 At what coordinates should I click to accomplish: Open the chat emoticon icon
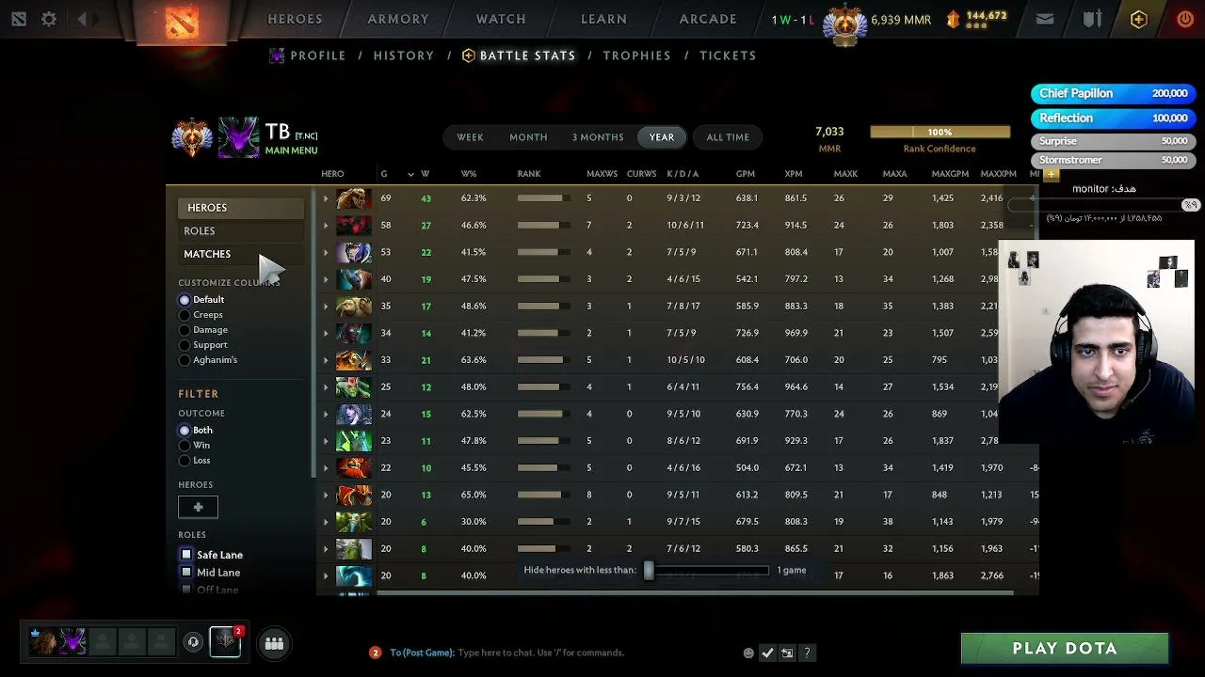748,653
